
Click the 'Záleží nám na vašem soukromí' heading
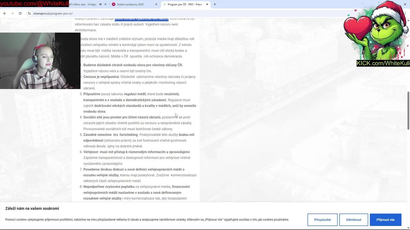(32, 209)
